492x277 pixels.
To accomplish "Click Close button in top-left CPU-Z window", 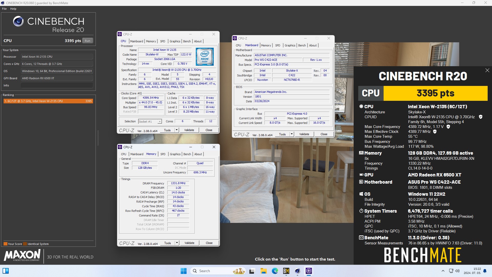I will 209,130.
